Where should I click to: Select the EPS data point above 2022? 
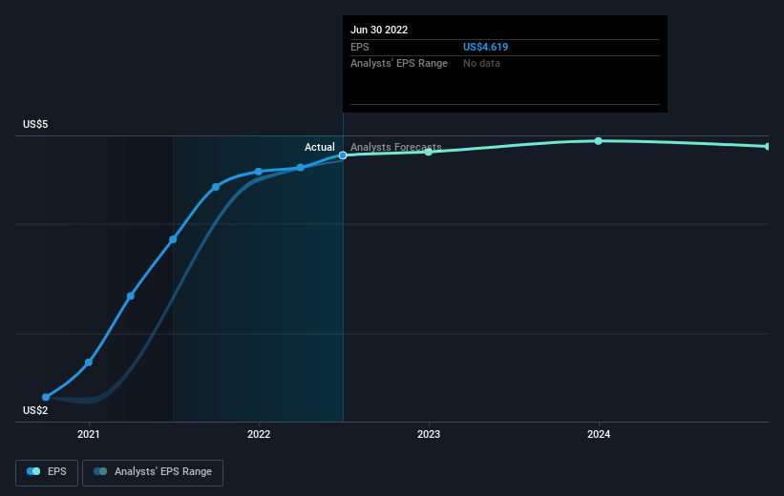coord(259,172)
